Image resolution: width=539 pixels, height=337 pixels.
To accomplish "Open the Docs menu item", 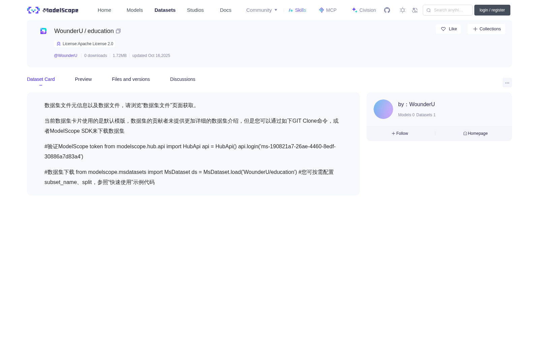I will point(226,10).
